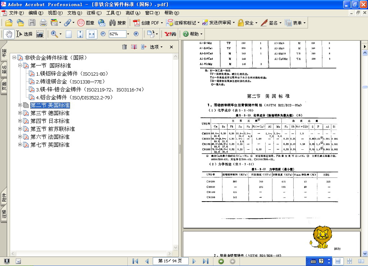Click the Yahoo toolbar icon
368x266 pixels.
(x=170, y=34)
